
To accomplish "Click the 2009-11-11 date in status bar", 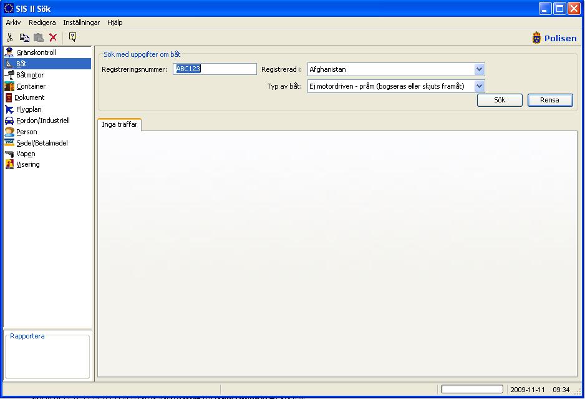I will 527,390.
